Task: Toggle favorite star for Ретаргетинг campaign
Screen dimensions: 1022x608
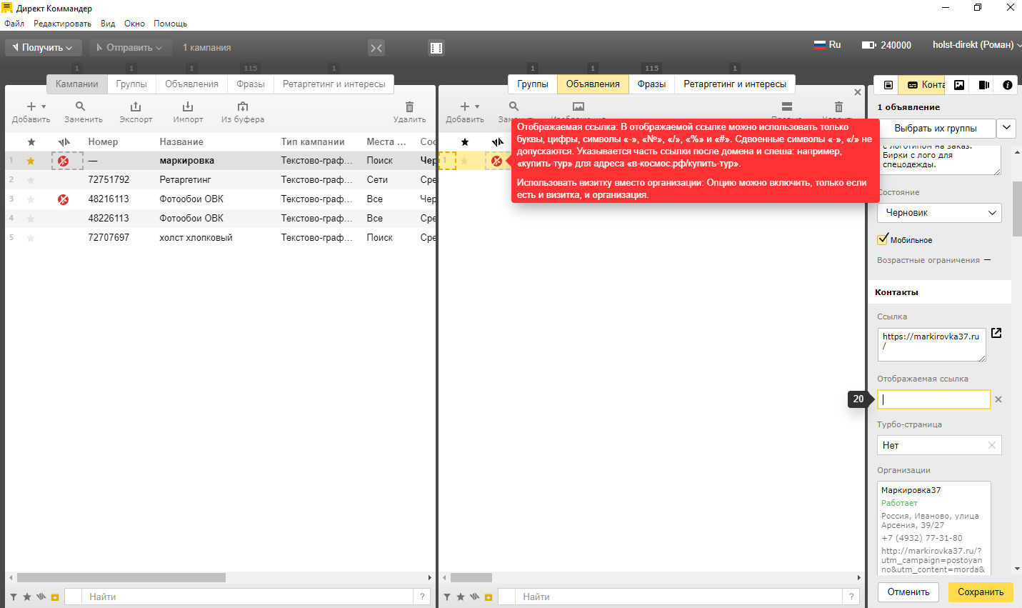Action: [31, 180]
